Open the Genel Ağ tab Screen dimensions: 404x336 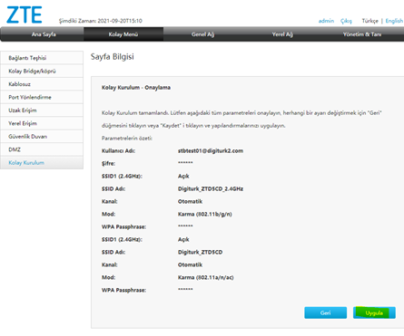tap(202, 34)
